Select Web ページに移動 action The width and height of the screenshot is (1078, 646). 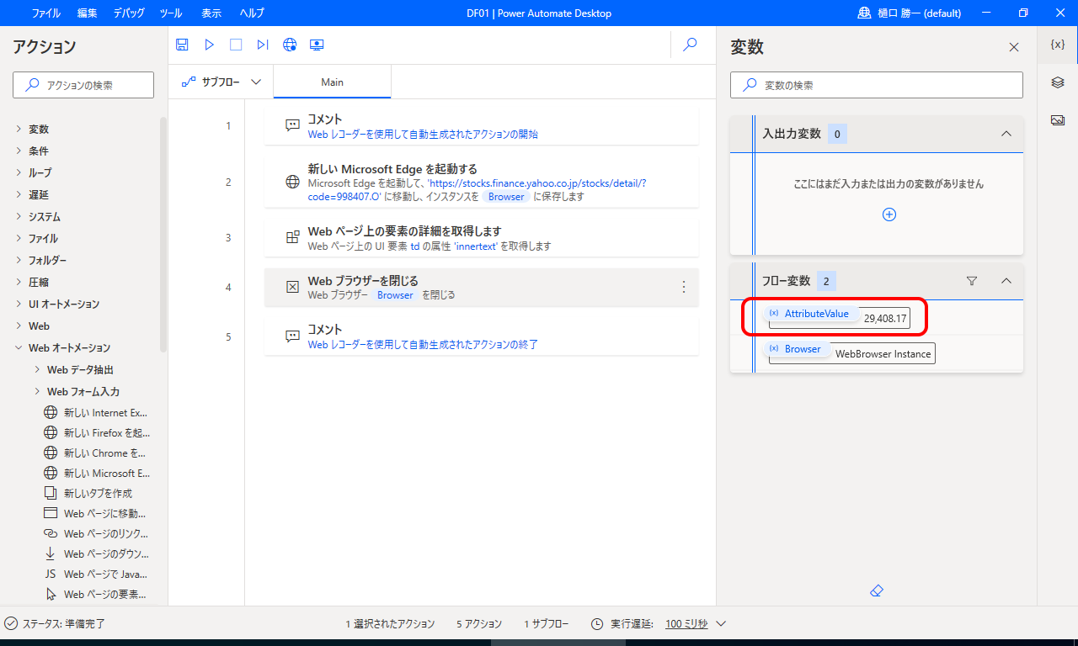(95, 513)
